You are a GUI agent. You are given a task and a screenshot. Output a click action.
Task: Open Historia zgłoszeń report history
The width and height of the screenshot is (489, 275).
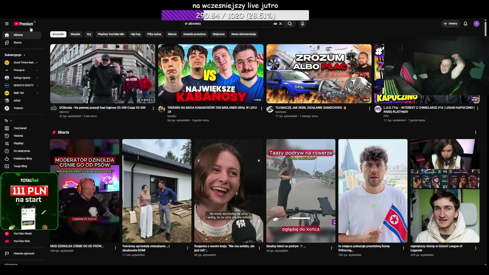[x=22, y=253]
